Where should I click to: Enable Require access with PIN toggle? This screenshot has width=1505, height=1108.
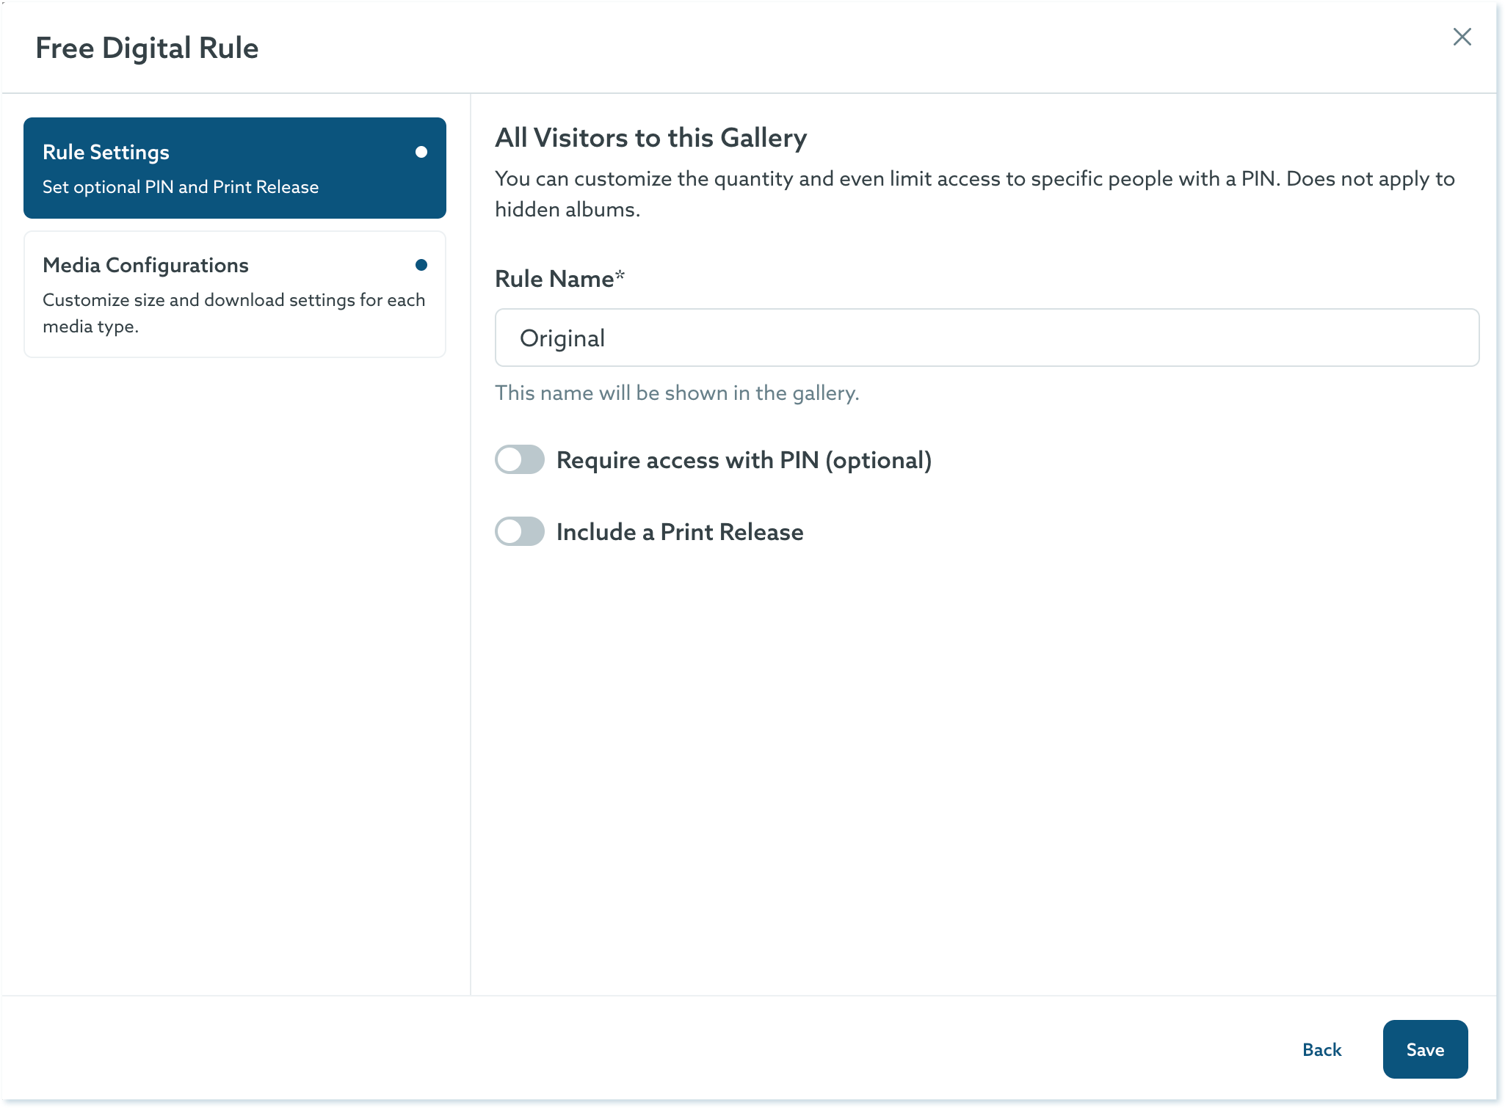(x=520, y=460)
